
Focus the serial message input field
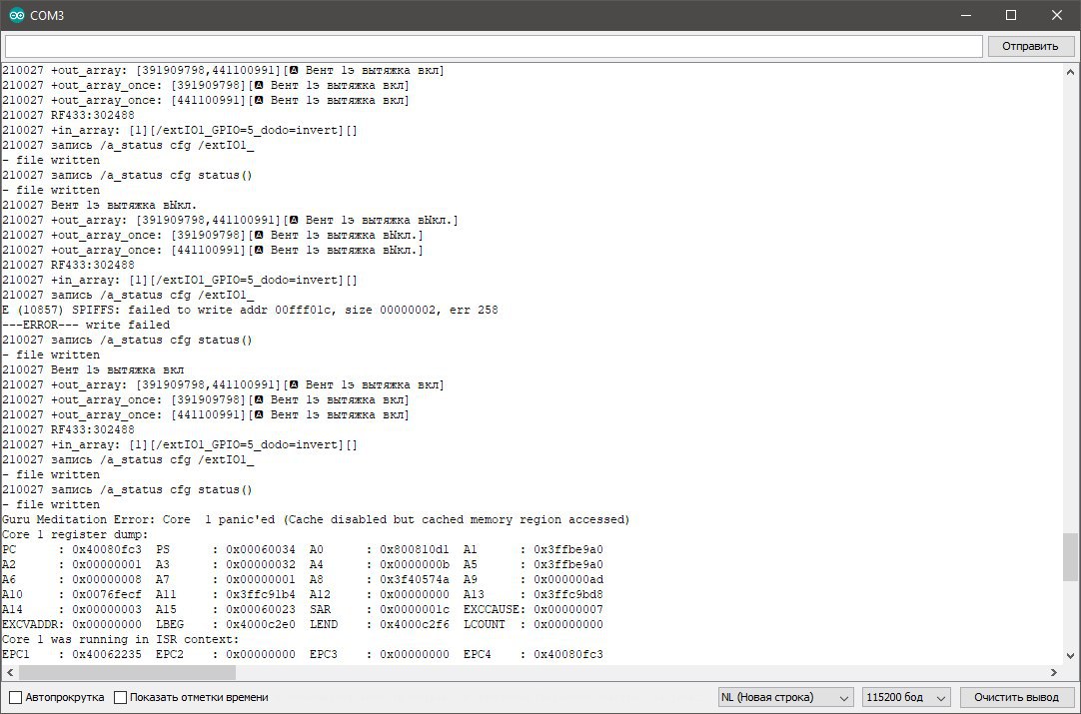[494, 46]
